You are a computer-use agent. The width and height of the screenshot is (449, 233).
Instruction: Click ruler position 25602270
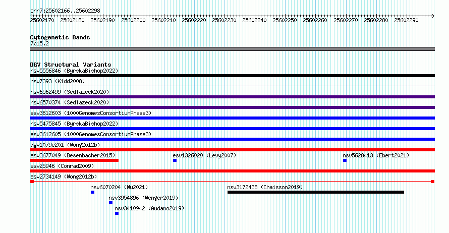coord(346,20)
